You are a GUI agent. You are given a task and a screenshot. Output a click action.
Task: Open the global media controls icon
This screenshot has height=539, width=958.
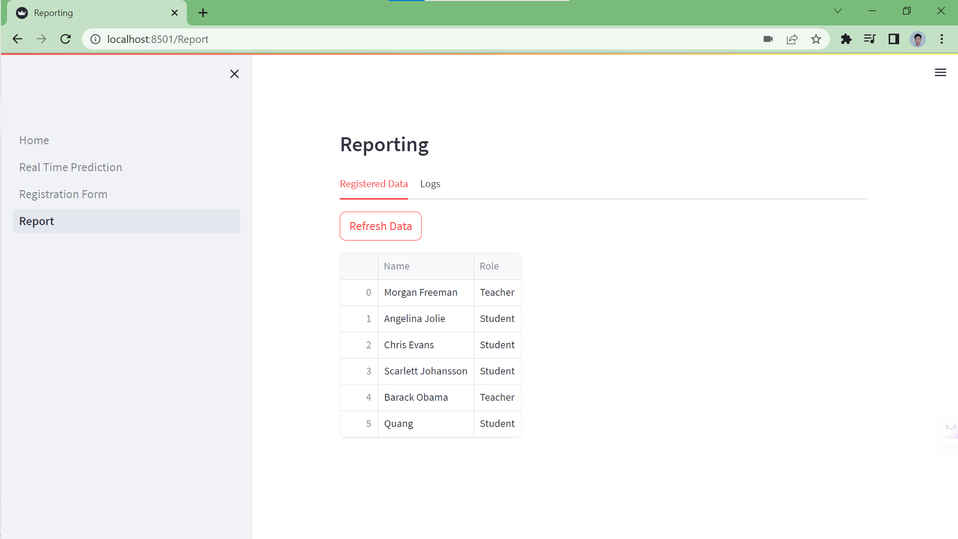(x=870, y=39)
